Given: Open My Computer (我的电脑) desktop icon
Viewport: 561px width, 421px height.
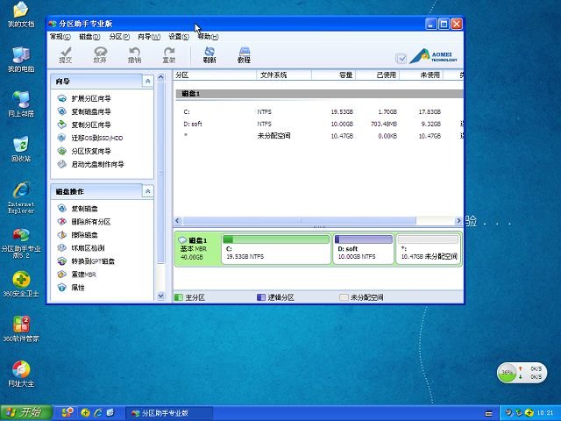Looking at the screenshot, I should 21,60.
